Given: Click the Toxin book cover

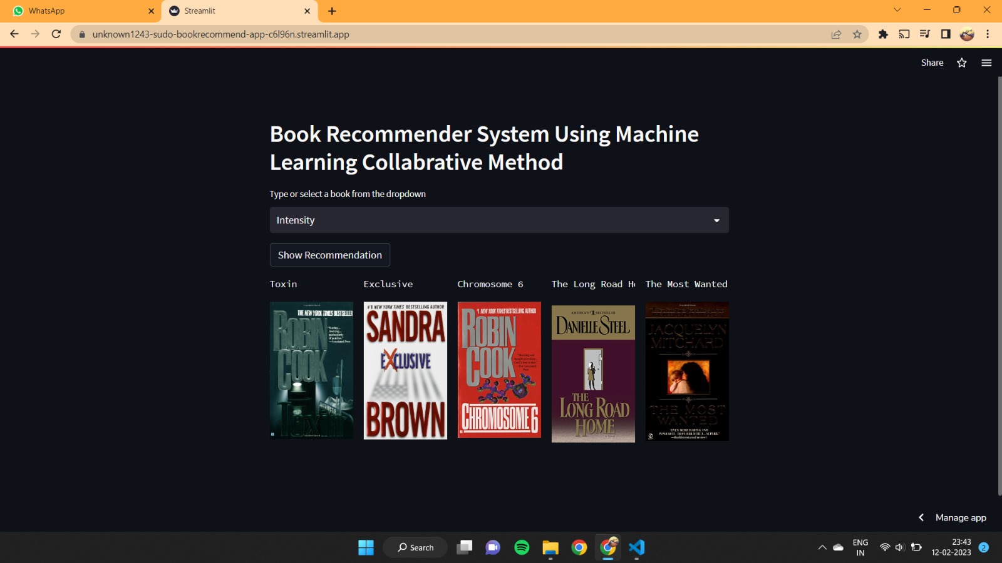Looking at the screenshot, I should 311,370.
